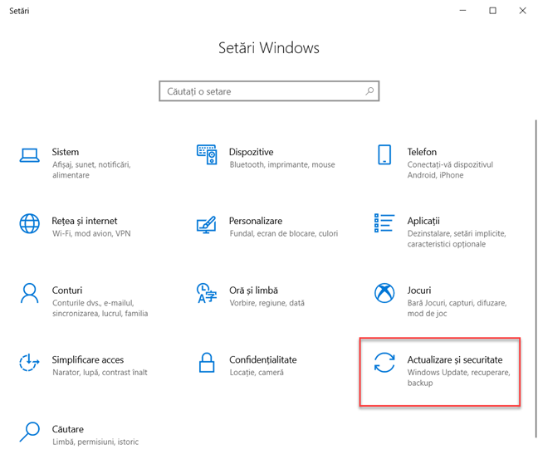Open the Oră și limbă clock icon
The image size is (538, 464).
[207, 293]
